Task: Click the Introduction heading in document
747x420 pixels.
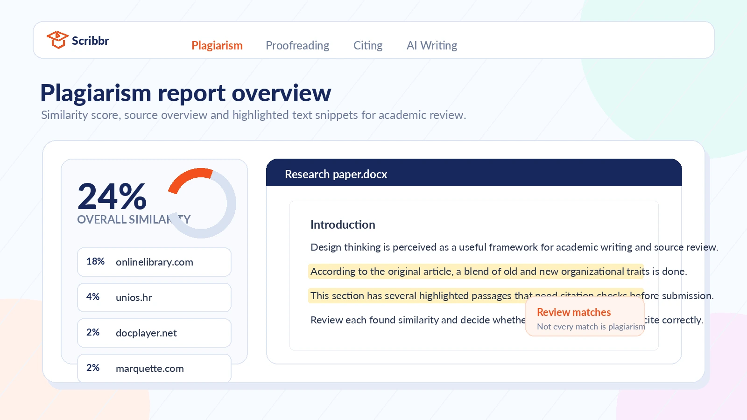Action: [343, 224]
